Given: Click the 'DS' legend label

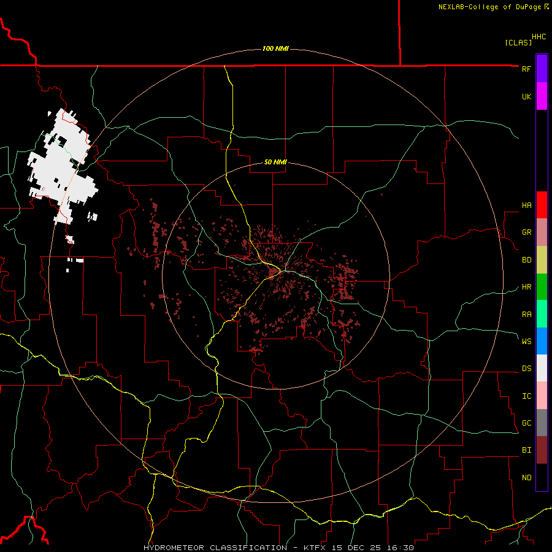Looking at the screenshot, I should (x=526, y=369).
